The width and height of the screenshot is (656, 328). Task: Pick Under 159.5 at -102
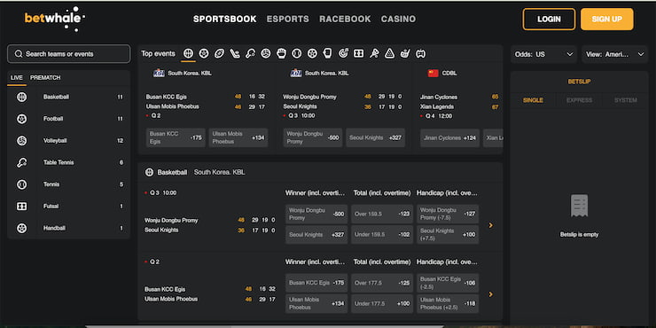382,235
